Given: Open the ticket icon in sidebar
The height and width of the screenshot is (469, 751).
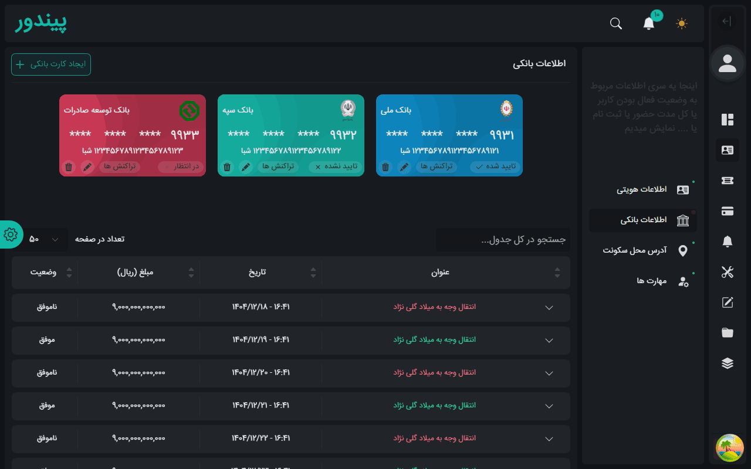Looking at the screenshot, I should point(728,181).
